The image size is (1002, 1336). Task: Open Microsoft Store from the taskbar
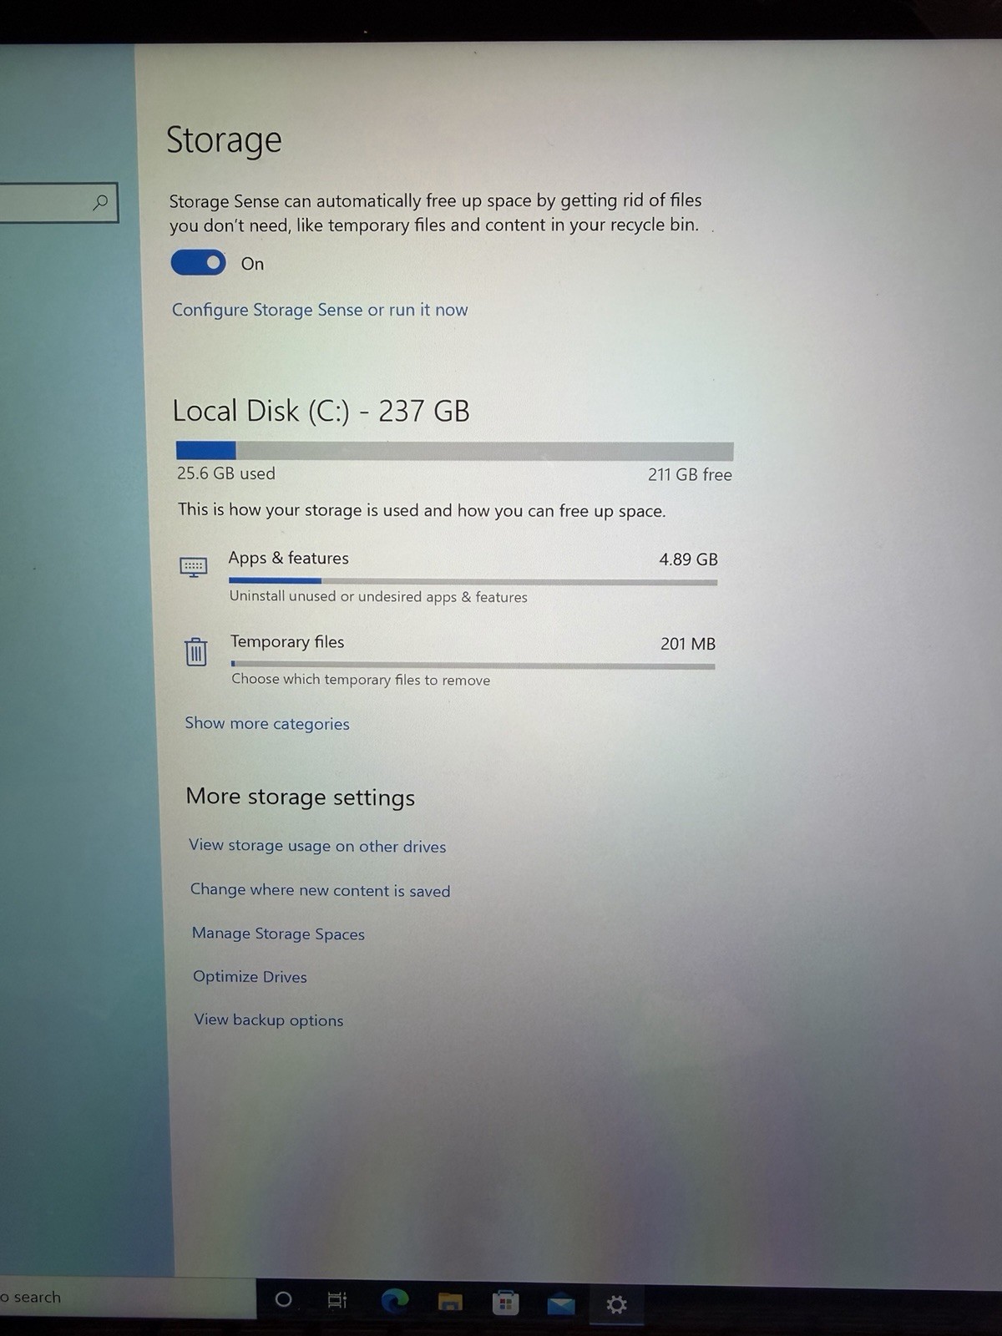tap(505, 1303)
